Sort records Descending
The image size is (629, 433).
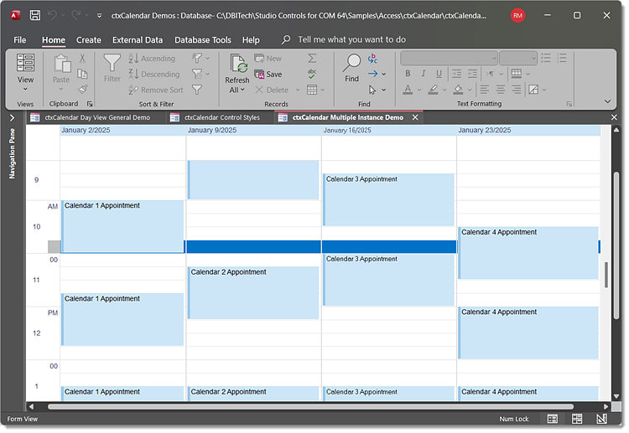pos(154,74)
